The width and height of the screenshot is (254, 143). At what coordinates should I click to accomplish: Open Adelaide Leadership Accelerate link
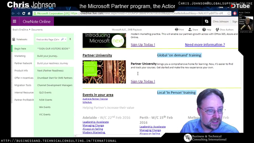pos(96,122)
